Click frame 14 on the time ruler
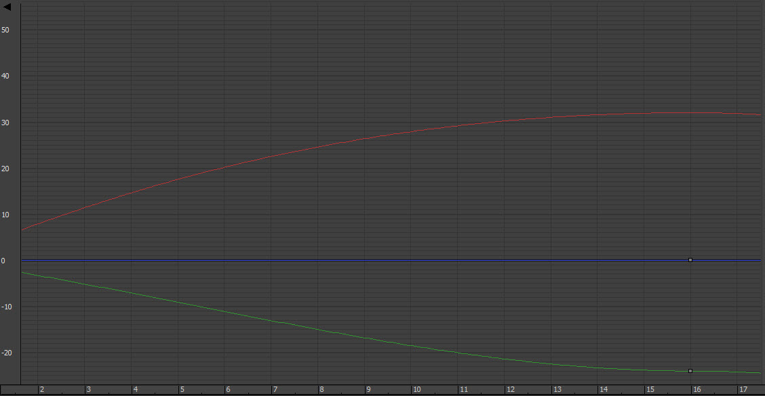 point(604,390)
